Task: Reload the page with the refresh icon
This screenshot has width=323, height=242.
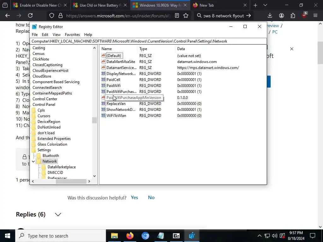Action: click(x=30, y=16)
